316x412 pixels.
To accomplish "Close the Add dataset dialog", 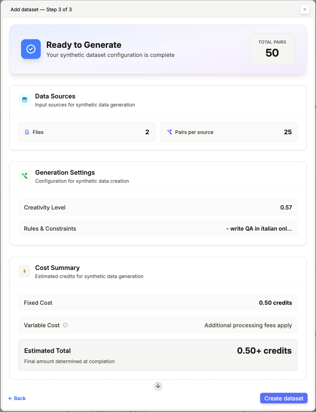I will [x=305, y=9].
